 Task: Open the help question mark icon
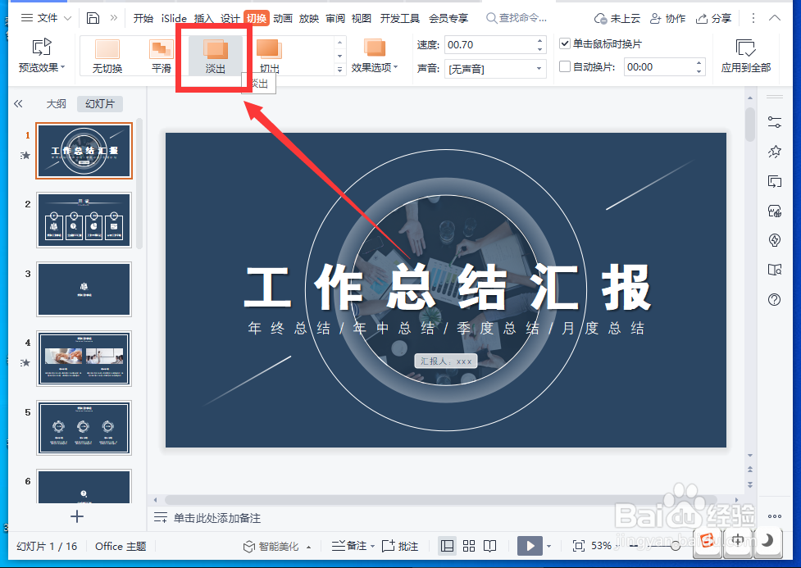(x=775, y=299)
